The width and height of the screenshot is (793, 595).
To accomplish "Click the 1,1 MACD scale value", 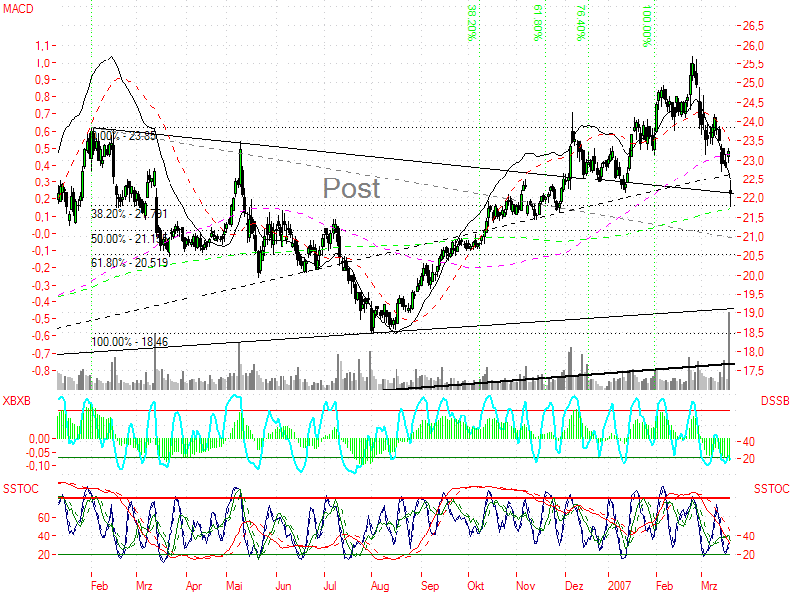I will [41, 45].
